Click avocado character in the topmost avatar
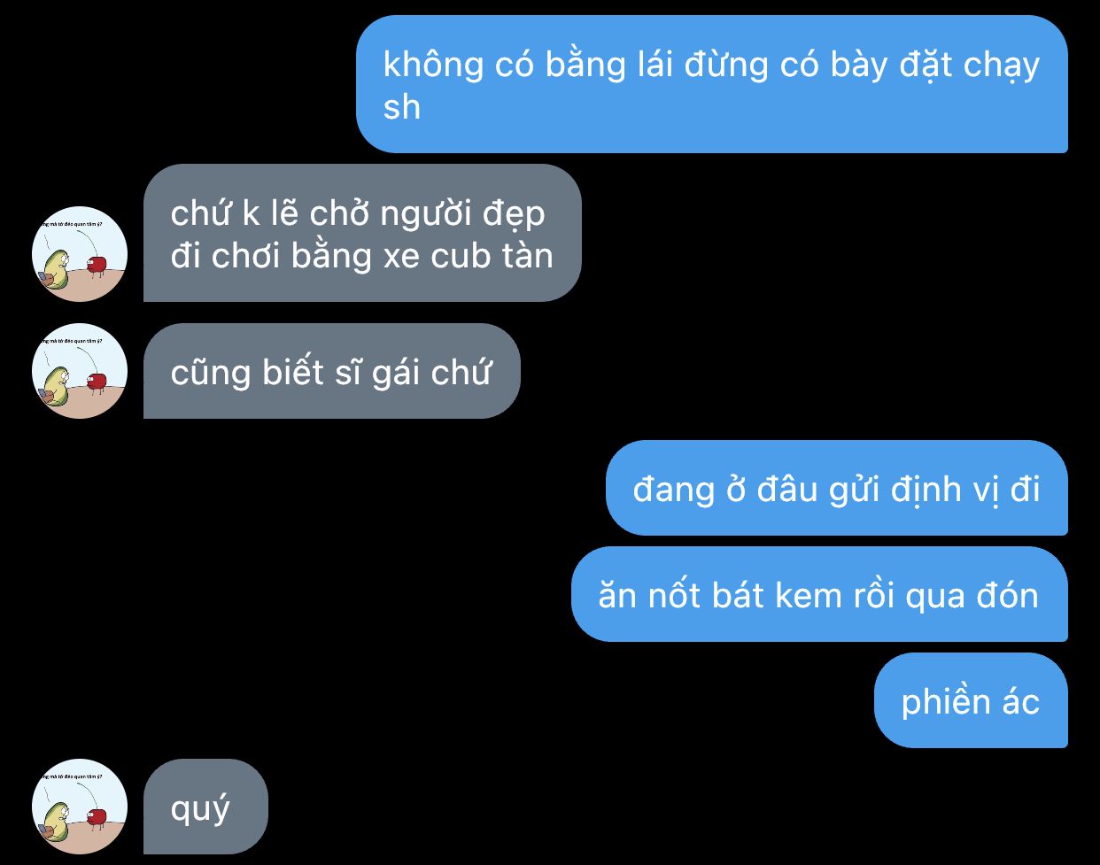The height and width of the screenshot is (865, 1100). (57, 269)
